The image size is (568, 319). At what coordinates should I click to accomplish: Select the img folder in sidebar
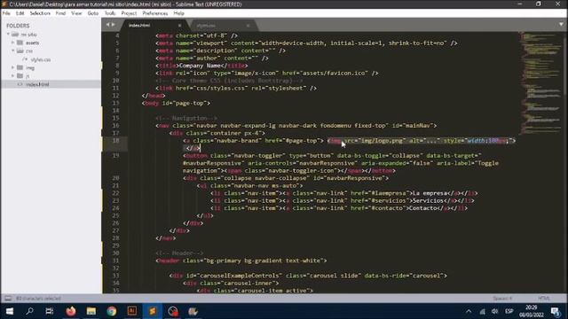click(30, 67)
